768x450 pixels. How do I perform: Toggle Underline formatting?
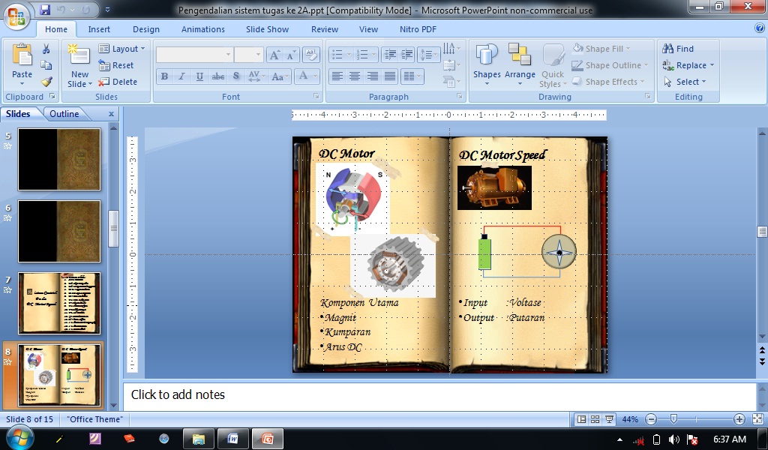199,76
